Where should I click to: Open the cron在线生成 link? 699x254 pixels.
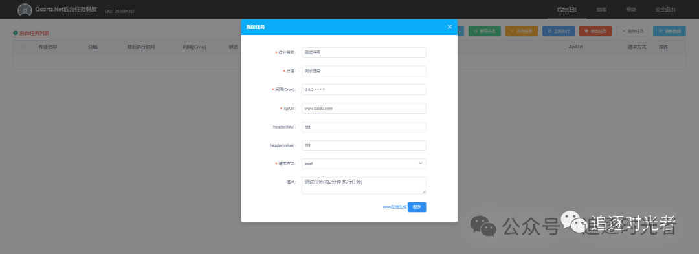pyautogui.click(x=395, y=207)
